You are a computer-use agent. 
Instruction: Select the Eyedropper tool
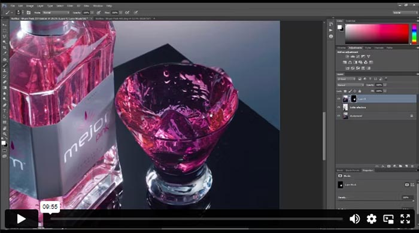click(5, 53)
